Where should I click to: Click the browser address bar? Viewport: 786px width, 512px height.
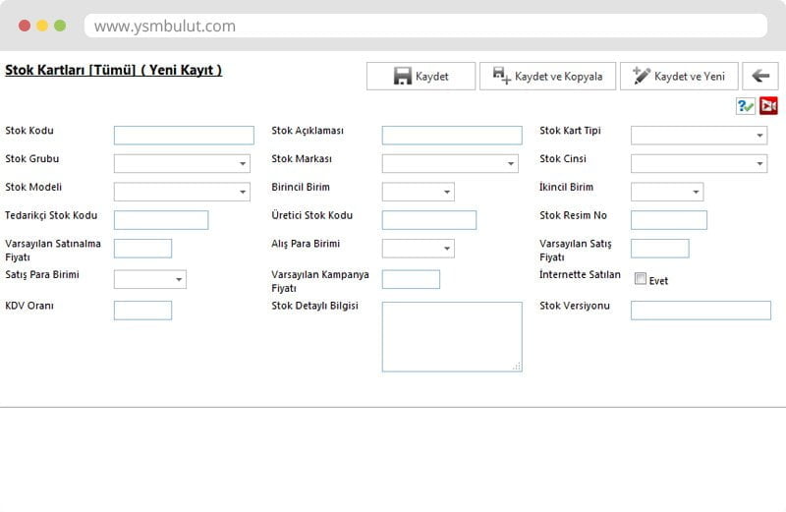point(424,27)
